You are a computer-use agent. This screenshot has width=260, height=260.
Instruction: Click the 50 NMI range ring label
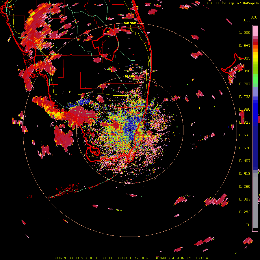click(129, 77)
